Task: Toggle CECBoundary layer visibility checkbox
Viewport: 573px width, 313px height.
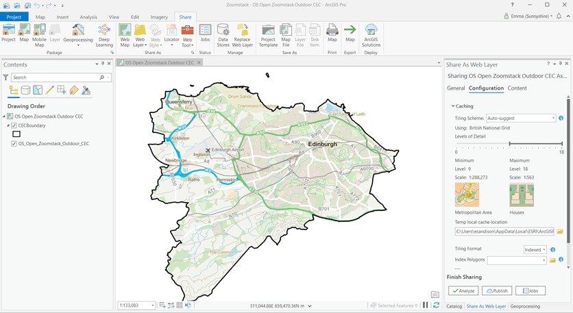Action: pos(14,125)
